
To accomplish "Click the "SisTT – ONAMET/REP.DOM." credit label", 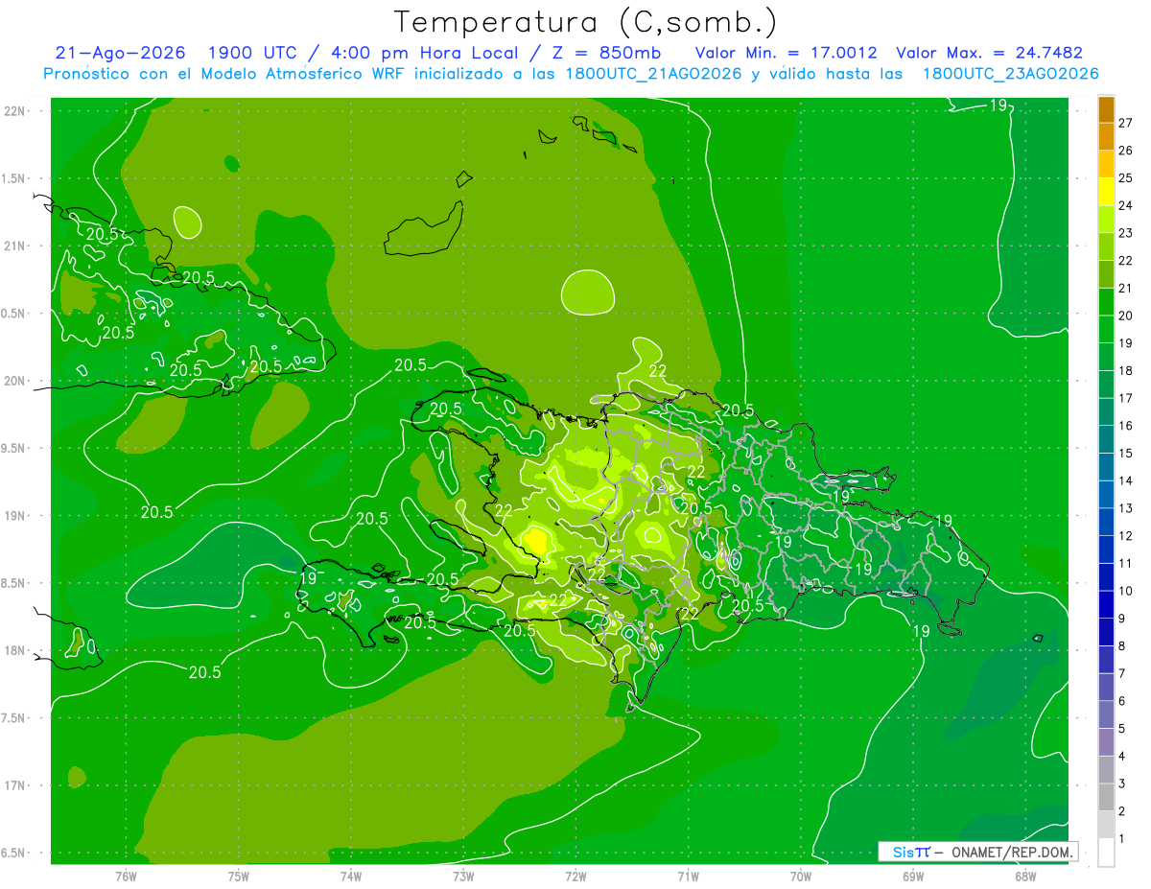I will coord(978,852).
